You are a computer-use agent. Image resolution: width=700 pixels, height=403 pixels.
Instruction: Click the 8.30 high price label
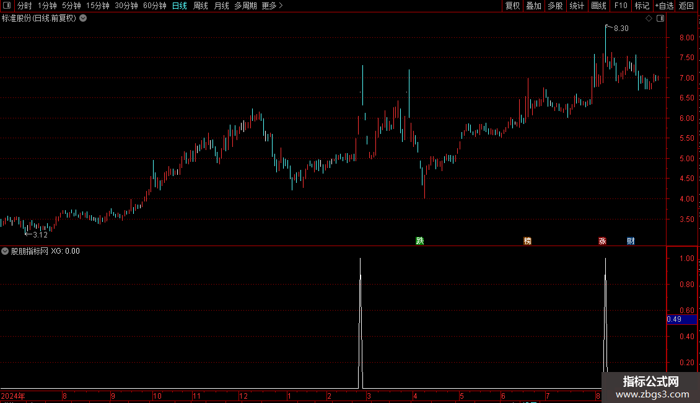click(x=621, y=28)
